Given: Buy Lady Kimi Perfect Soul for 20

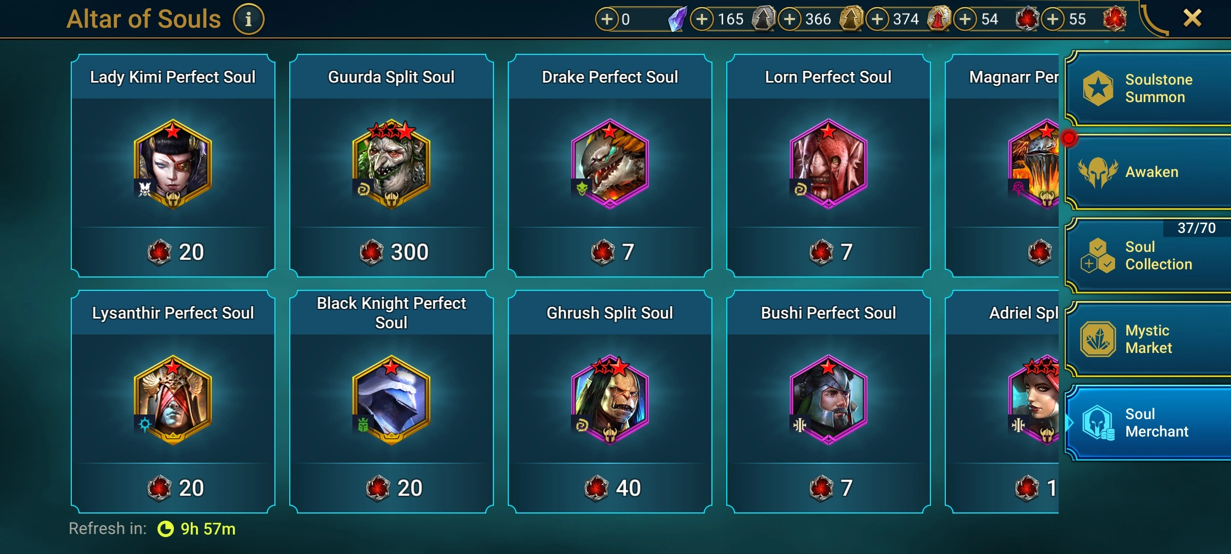Looking at the screenshot, I should (x=173, y=252).
